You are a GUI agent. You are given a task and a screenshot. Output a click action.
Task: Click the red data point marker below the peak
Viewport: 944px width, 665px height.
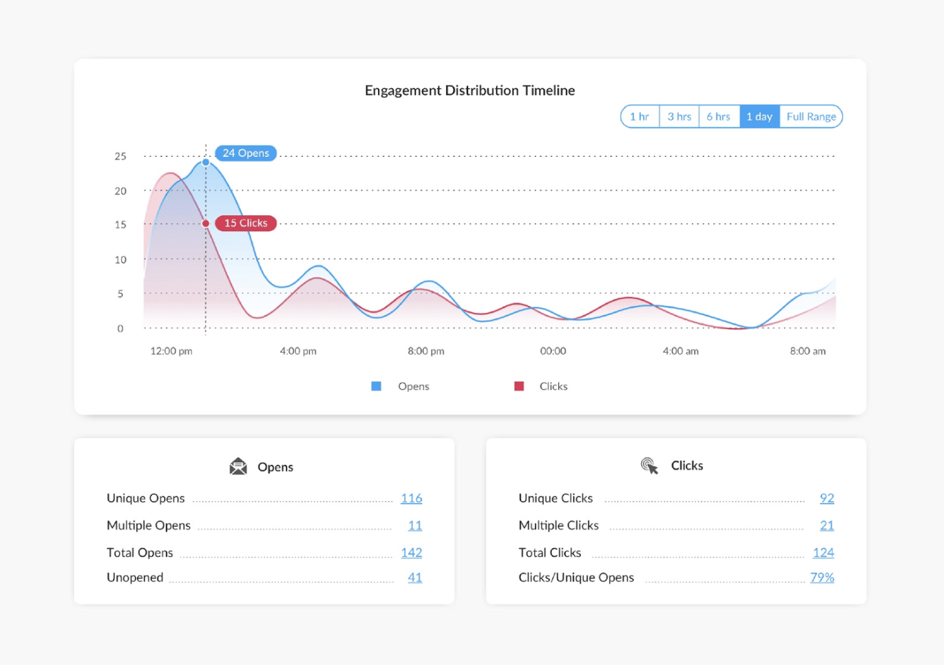(206, 223)
